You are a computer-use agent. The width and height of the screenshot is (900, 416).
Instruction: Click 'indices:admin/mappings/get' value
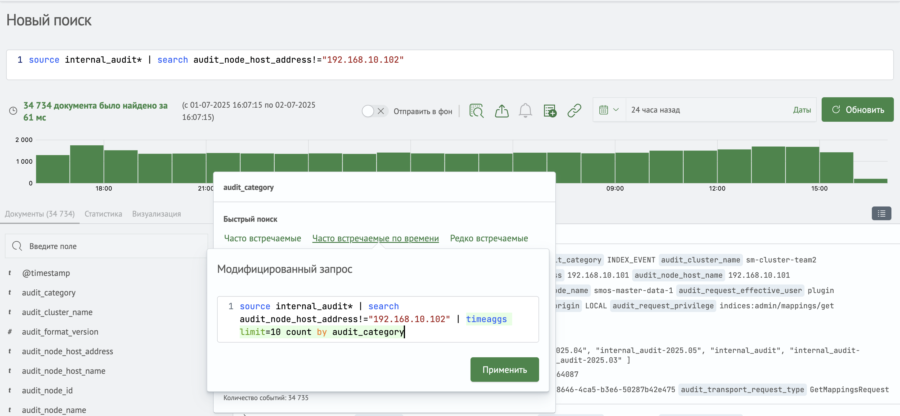(776, 306)
